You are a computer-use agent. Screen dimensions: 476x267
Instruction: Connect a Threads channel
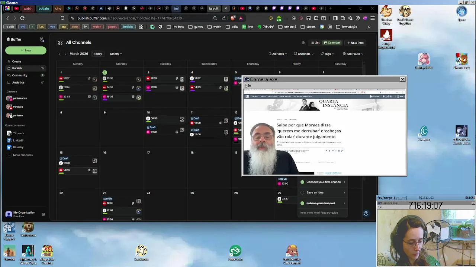click(x=16, y=133)
